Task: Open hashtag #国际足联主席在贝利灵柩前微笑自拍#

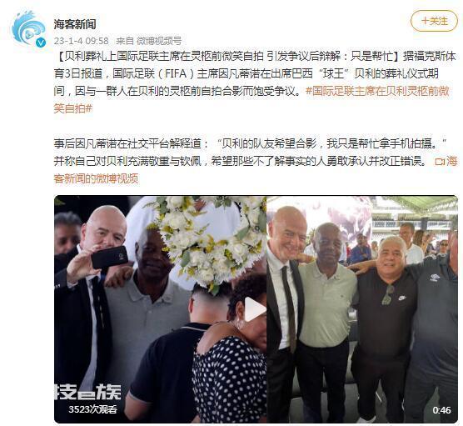Action: click(251, 100)
